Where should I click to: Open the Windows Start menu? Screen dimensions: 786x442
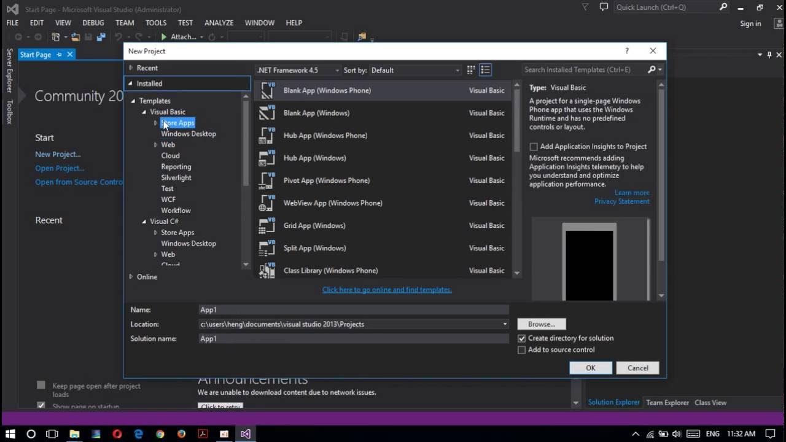(x=10, y=433)
